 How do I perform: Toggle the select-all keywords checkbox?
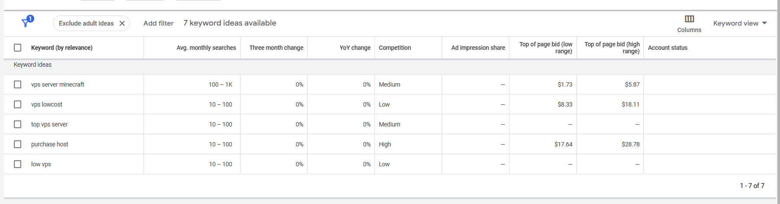click(18, 48)
